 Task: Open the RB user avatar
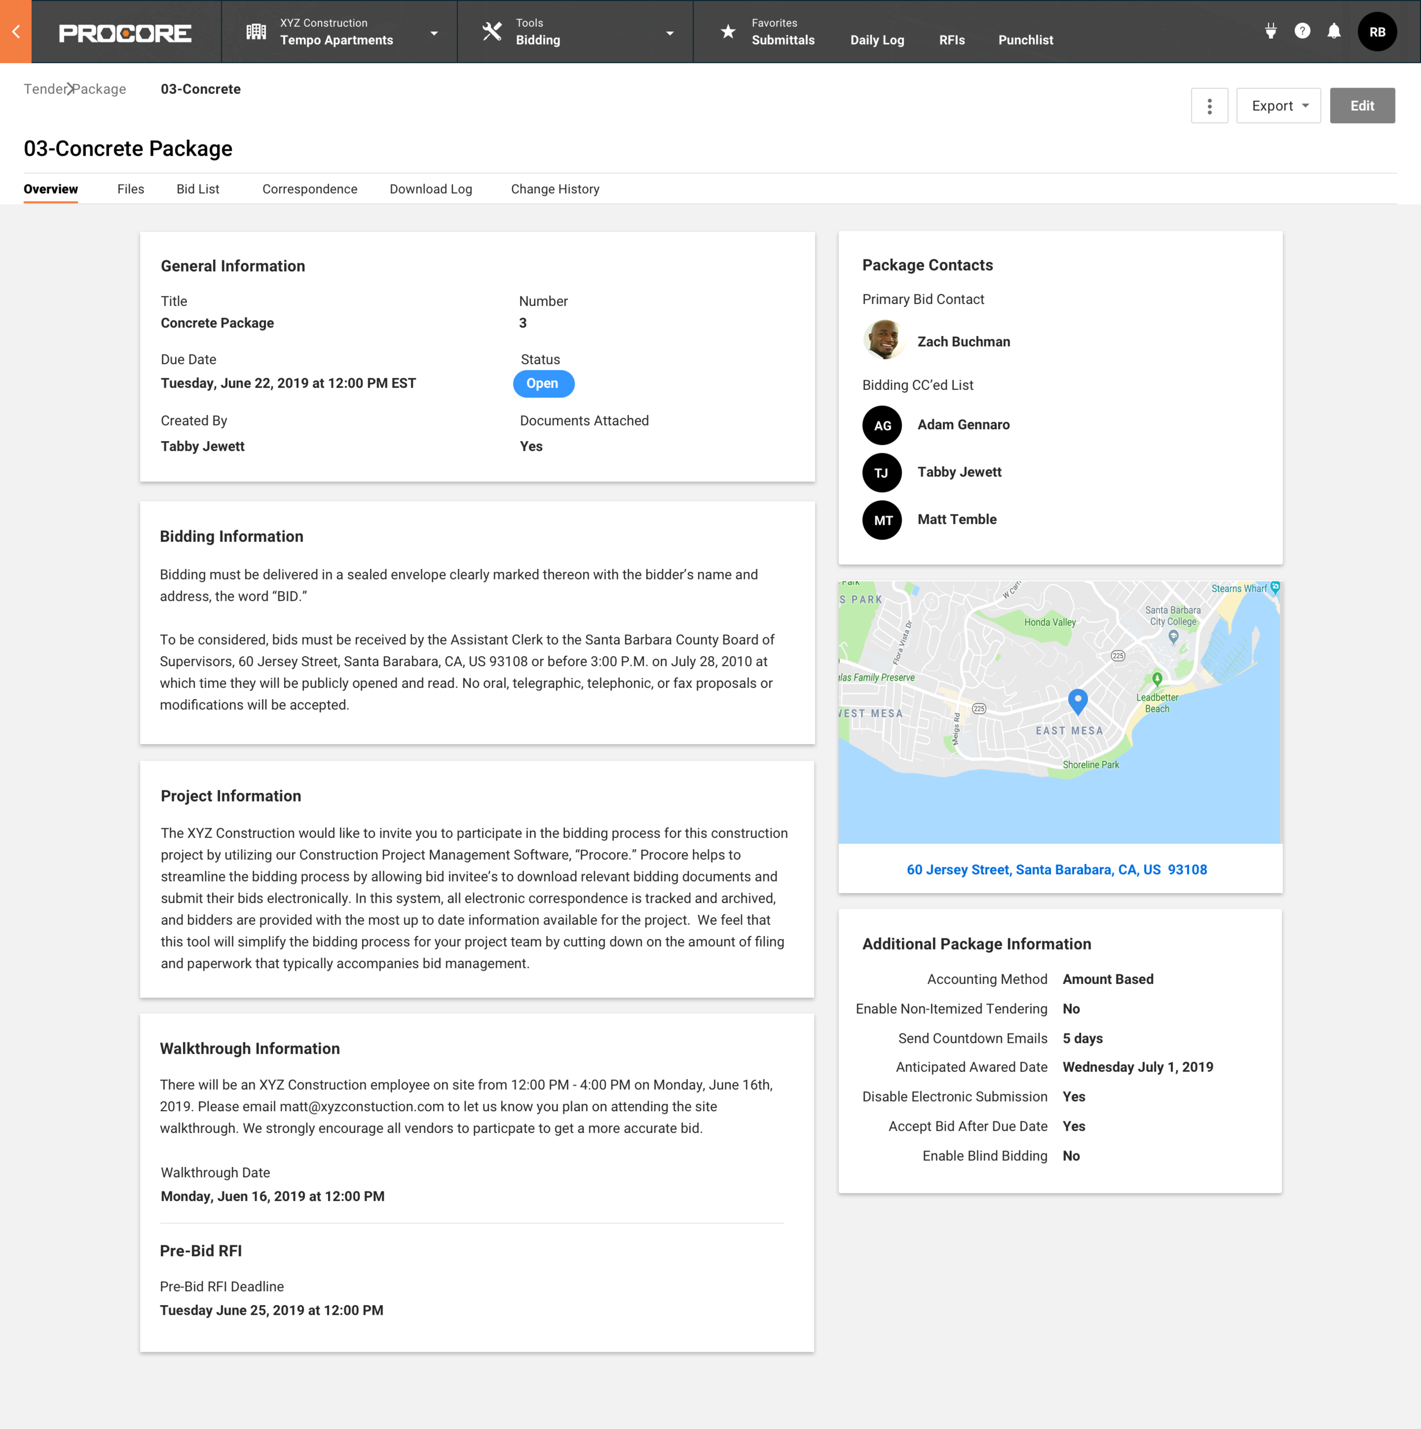point(1377,32)
